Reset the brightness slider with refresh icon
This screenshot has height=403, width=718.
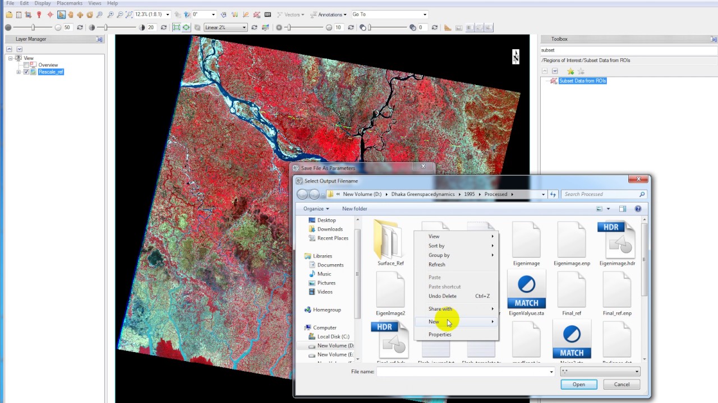pos(80,27)
